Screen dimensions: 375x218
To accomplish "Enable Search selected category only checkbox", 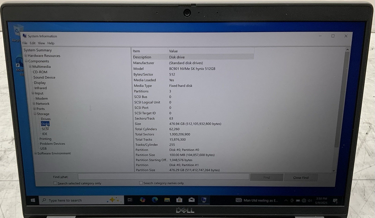I will coord(55,183).
